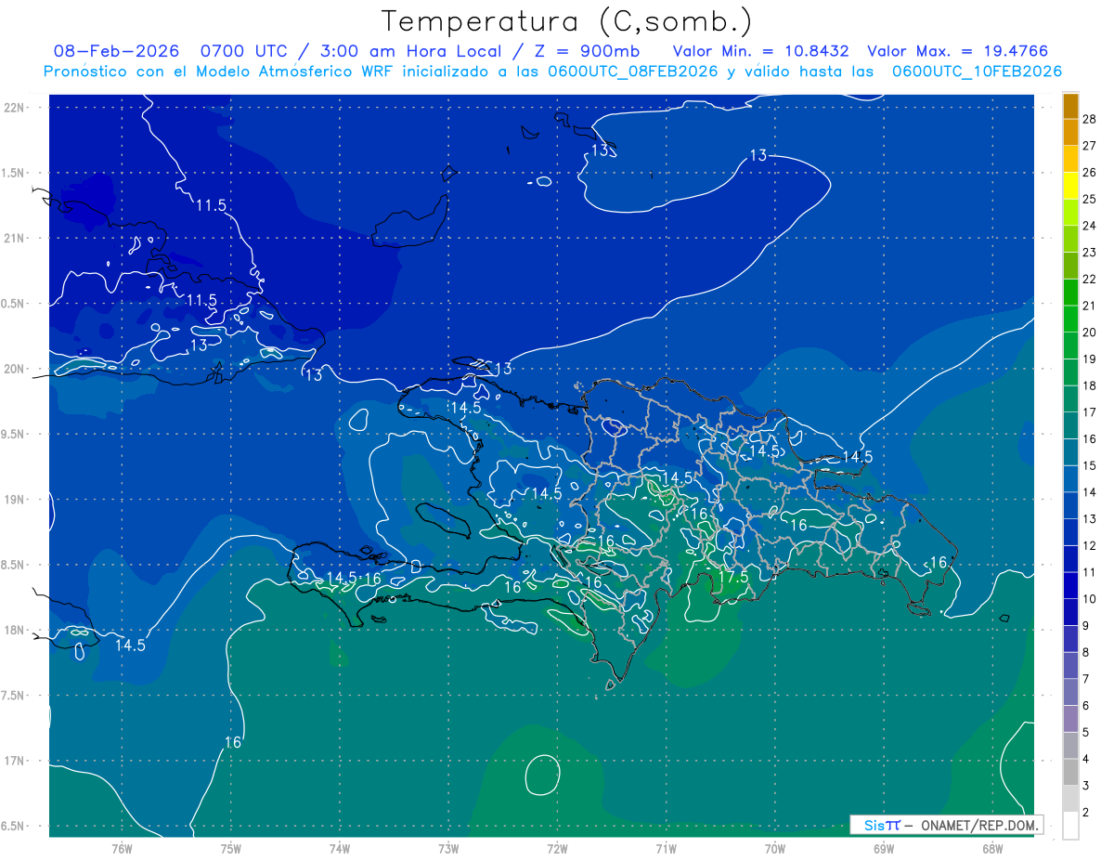The image size is (1114, 861).
Task: Click the '68W' longitude label
Action: [x=992, y=849]
